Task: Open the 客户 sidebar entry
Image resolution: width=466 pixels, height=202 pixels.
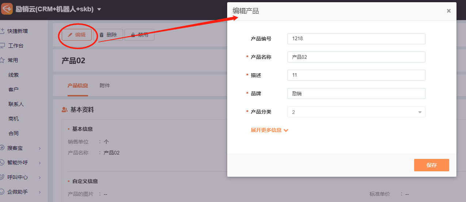Action: coord(14,89)
